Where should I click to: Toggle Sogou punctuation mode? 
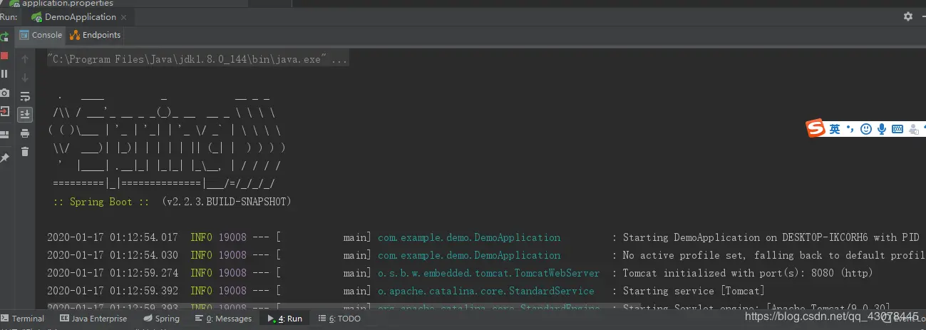(x=850, y=129)
